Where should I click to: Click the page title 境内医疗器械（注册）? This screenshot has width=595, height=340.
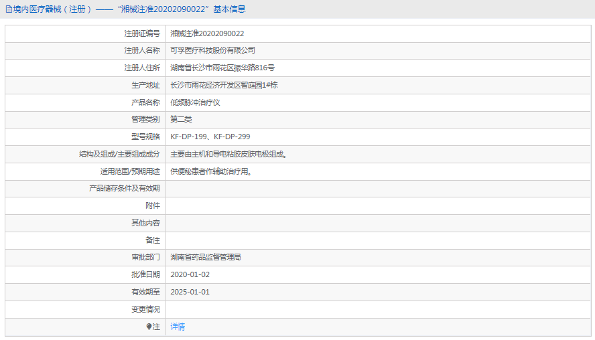[52, 9]
